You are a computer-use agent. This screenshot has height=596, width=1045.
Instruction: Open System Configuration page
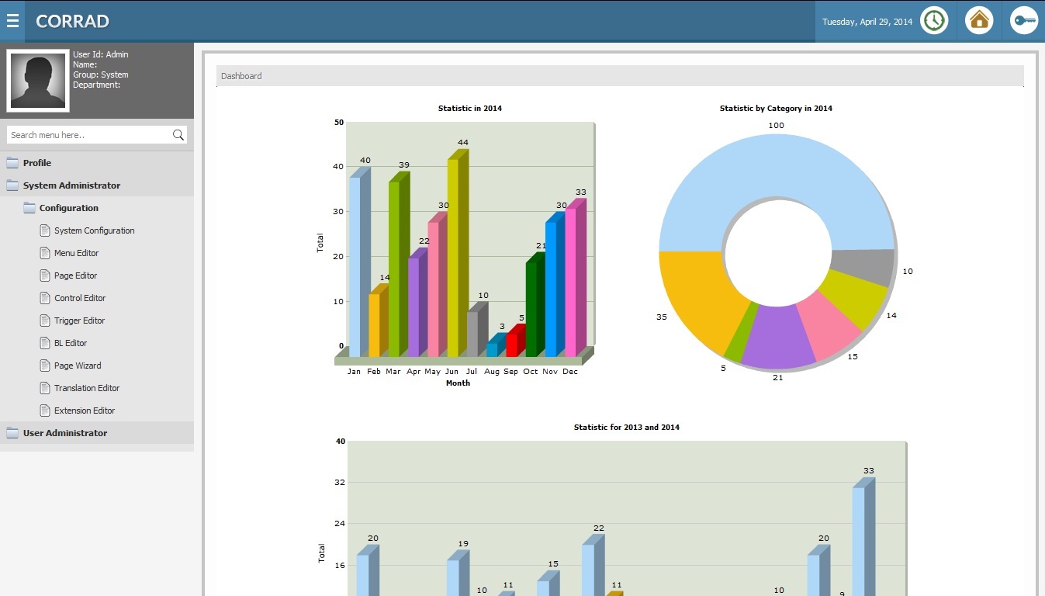tap(94, 230)
